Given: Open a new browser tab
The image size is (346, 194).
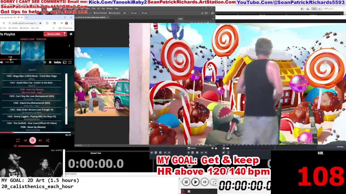Looking at the screenshot, I should tap(26, 18).
